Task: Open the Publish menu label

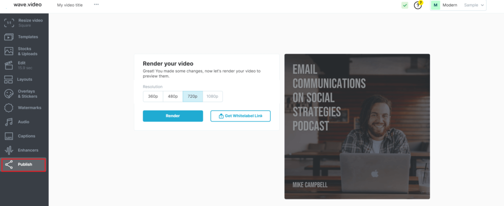Action: click(x=25, y=164)
